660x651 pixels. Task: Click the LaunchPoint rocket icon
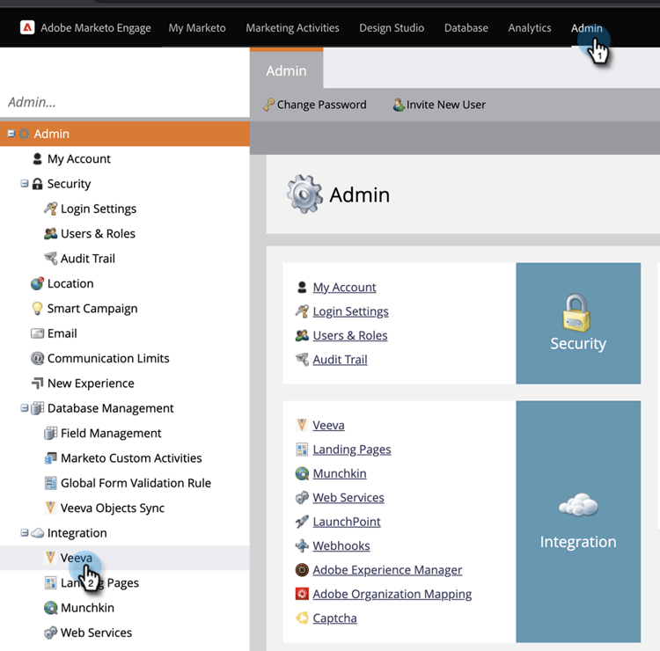coord(302,522)
